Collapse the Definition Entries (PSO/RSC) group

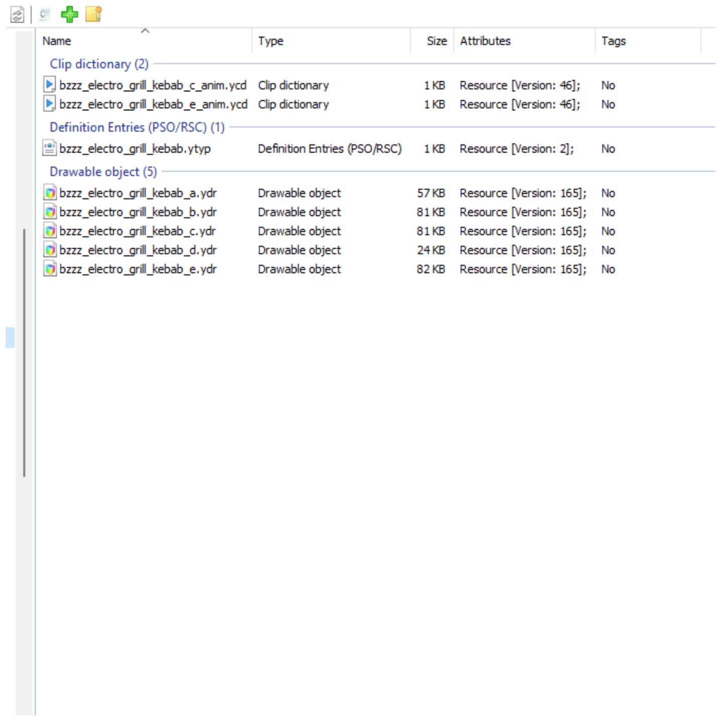137,127
